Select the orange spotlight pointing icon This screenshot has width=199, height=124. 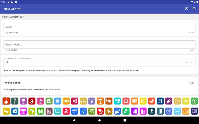(x=151, y=101)
